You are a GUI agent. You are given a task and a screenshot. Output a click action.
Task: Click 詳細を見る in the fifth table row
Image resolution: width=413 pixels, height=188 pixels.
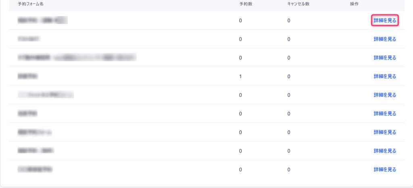coord(385,95)
